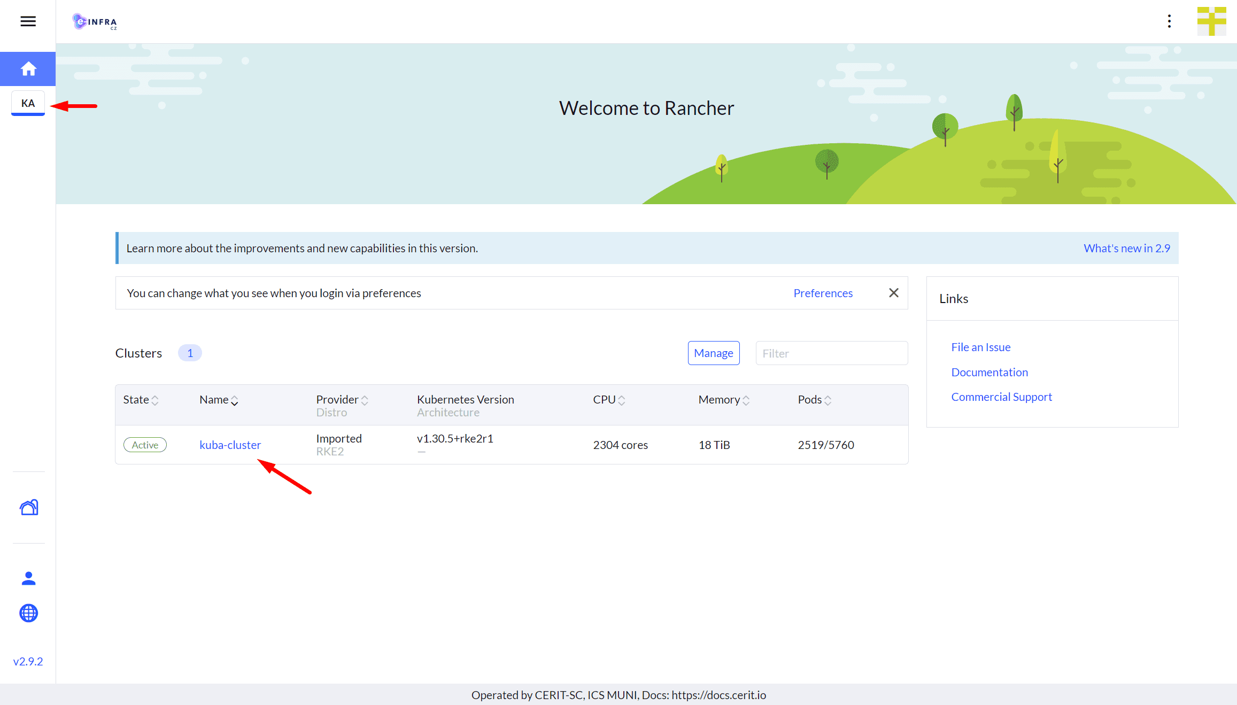Click the Home icon in sidebar
This screenshot has height=705, width=1237.
(28, 69)
